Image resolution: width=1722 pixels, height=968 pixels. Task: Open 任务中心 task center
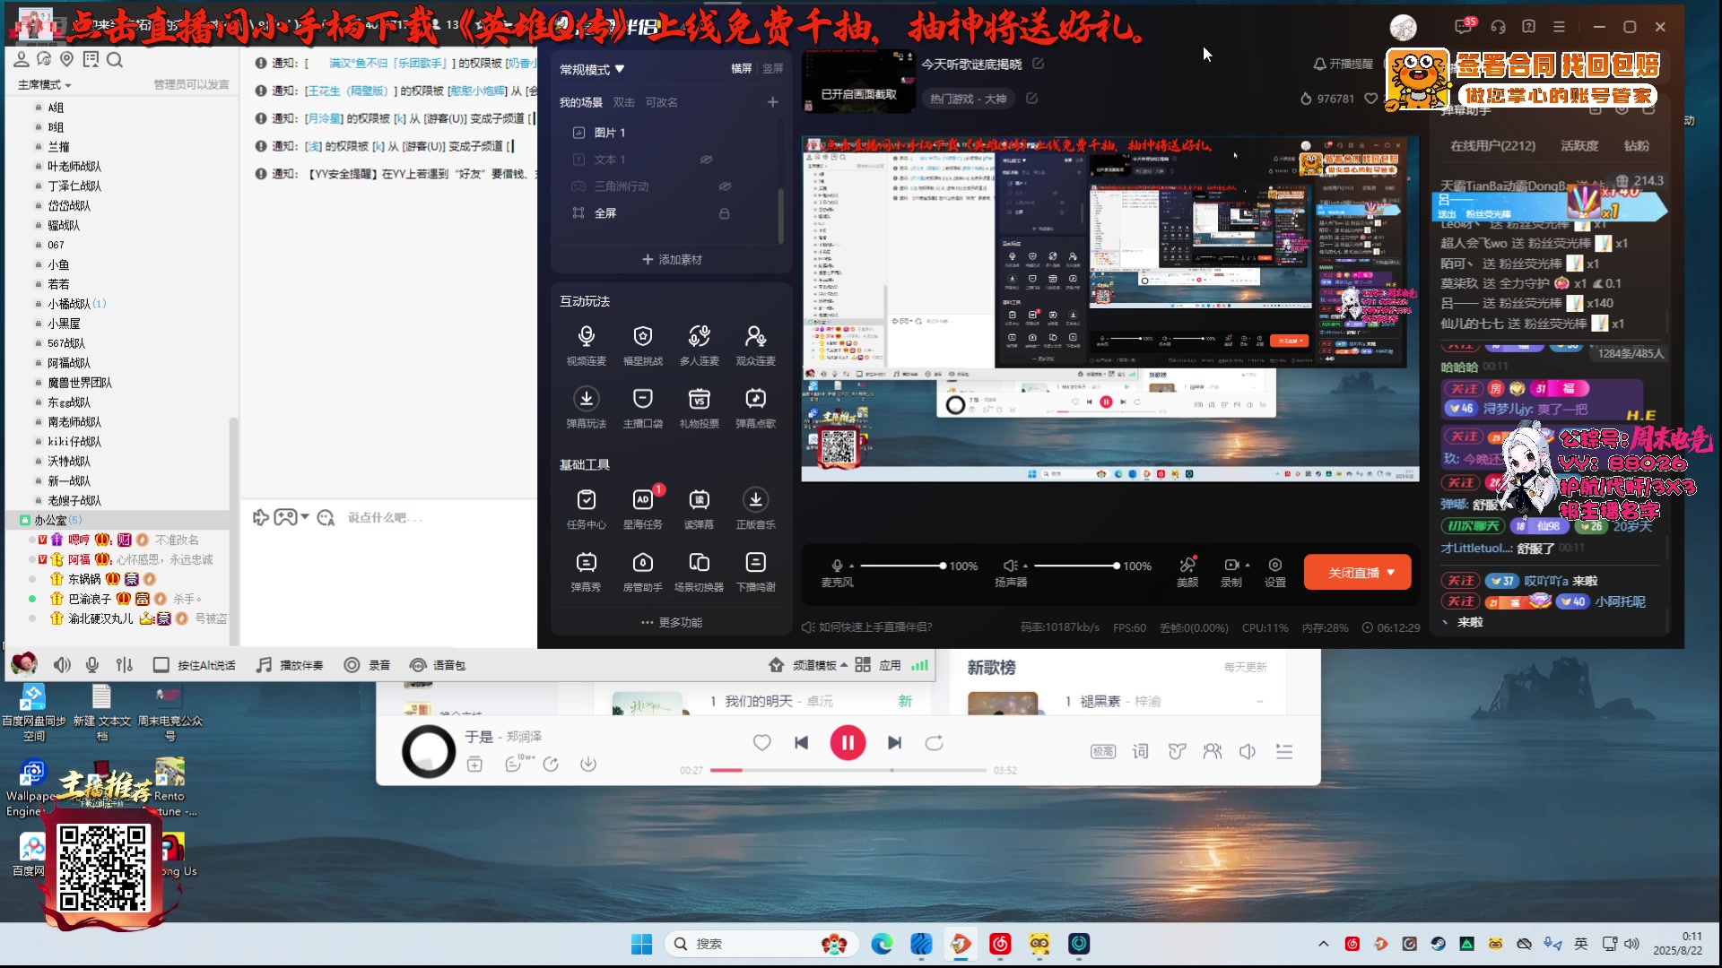pos(587,508)
